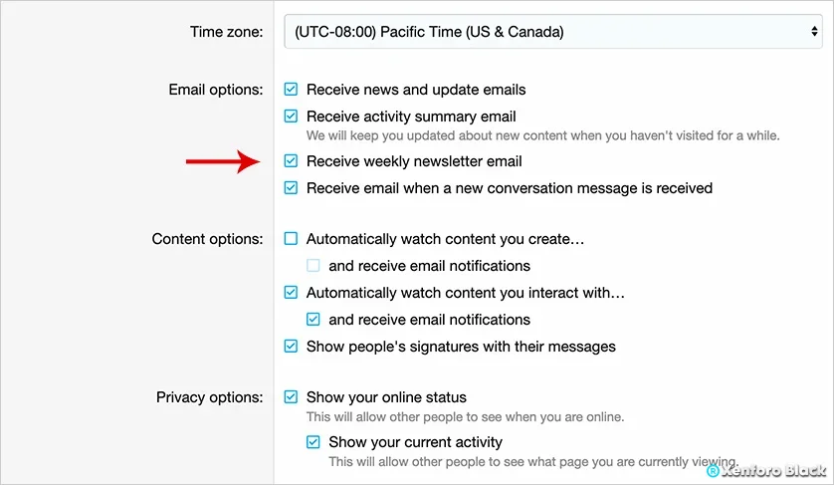Uncheck Receive news and update emails
Viewport: 834px width, 485px height.
click(x=291, y=89)
